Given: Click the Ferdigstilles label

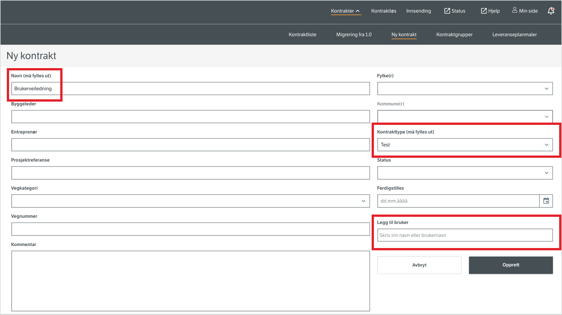Looking at the screenshot, I should tap(390, 188).
